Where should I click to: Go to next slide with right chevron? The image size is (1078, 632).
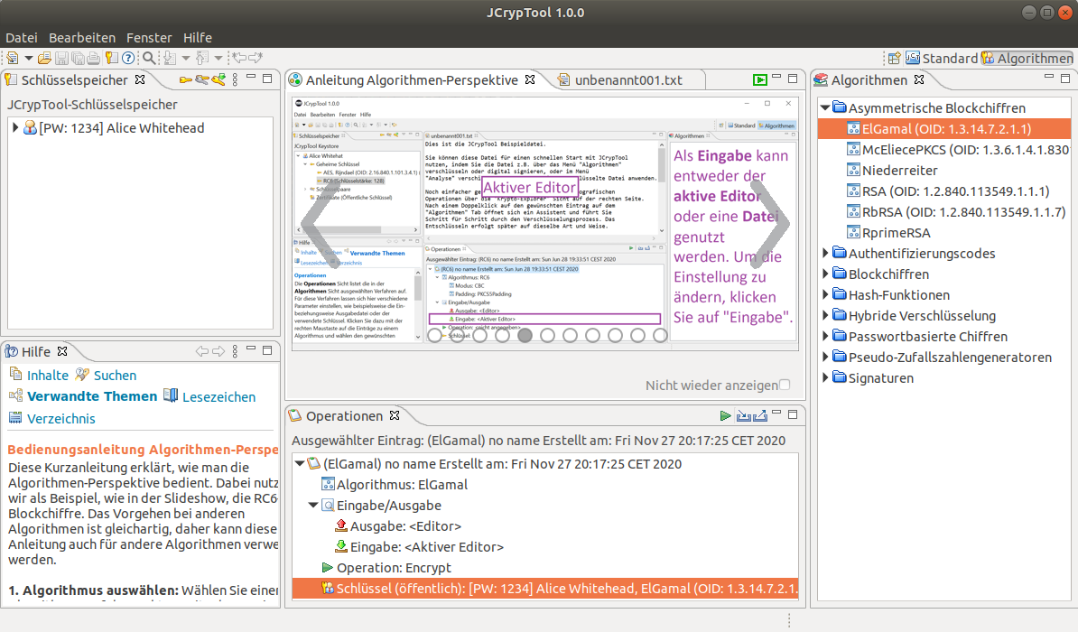[x=770, y=223]
